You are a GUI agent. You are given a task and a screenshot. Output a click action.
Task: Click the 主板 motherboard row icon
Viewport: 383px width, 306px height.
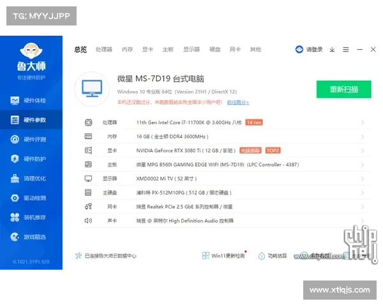(x=89, y=164)
